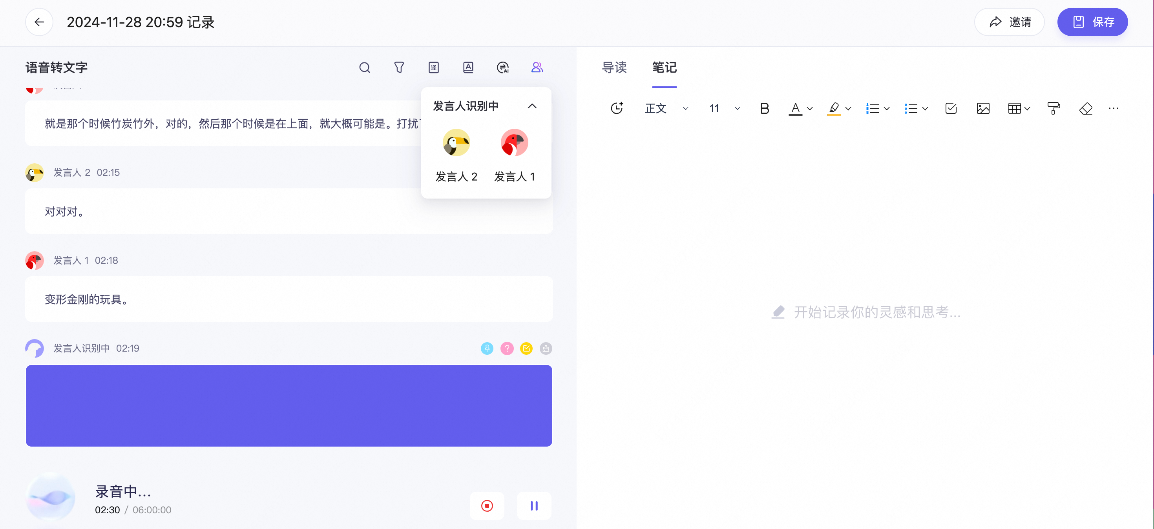Viewport: 1154px width, 529px height.
Task: Click the eraser clear-format icon
Action: [1085, 108]
